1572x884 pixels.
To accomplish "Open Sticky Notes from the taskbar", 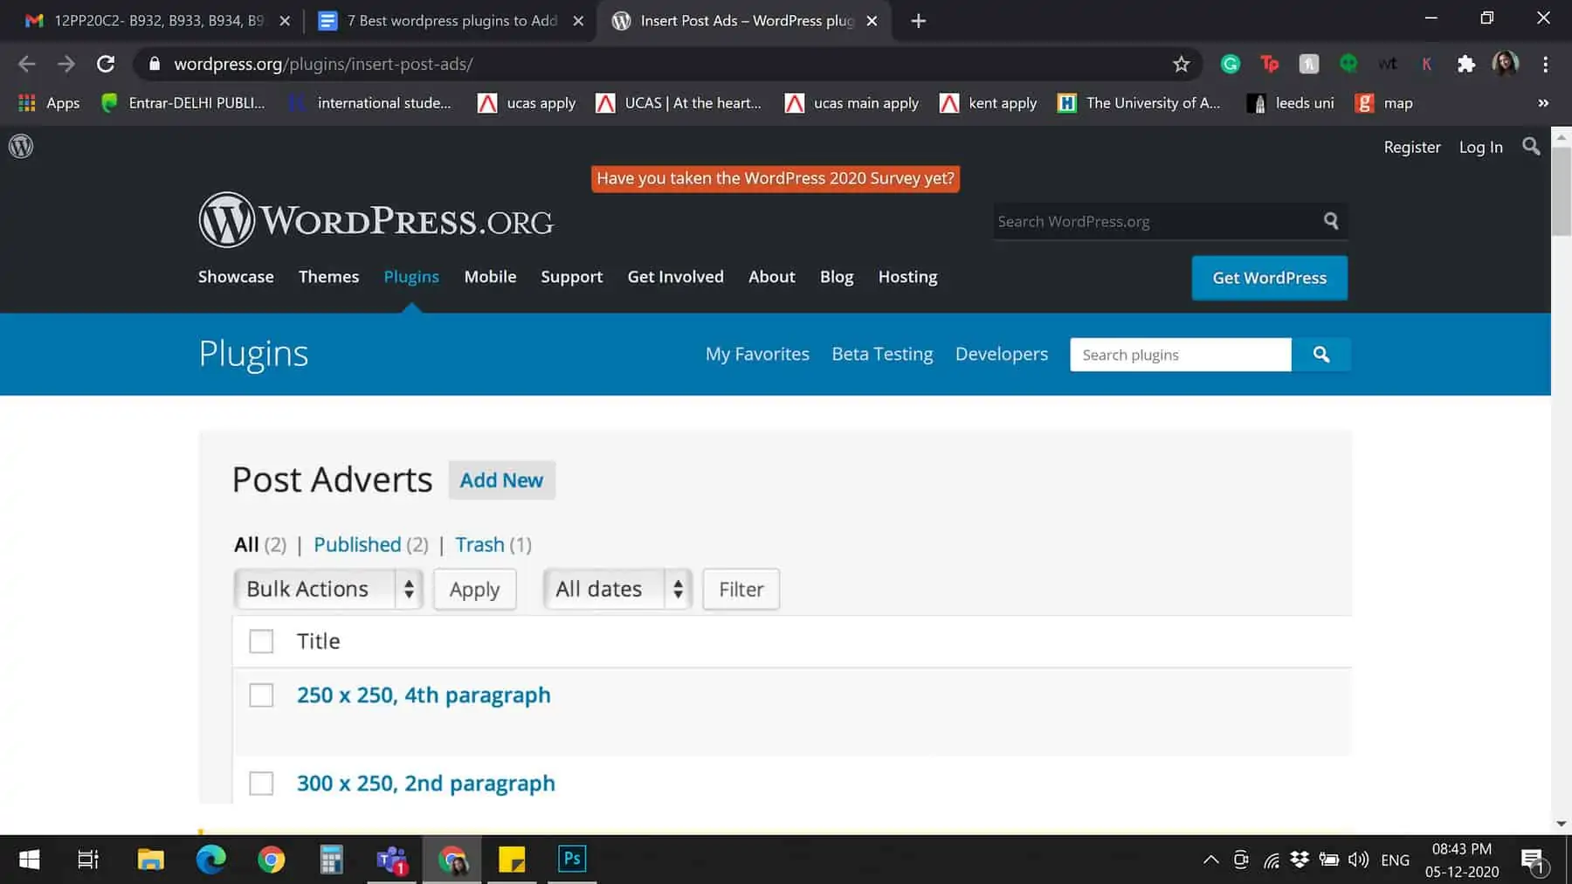I will pyautogui.click(x=512, y=860).
